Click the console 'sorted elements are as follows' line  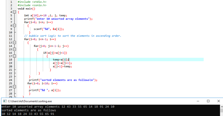pos(28,110)
